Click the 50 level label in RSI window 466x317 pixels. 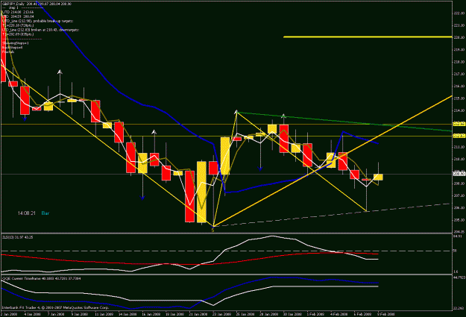pos(456,251)
